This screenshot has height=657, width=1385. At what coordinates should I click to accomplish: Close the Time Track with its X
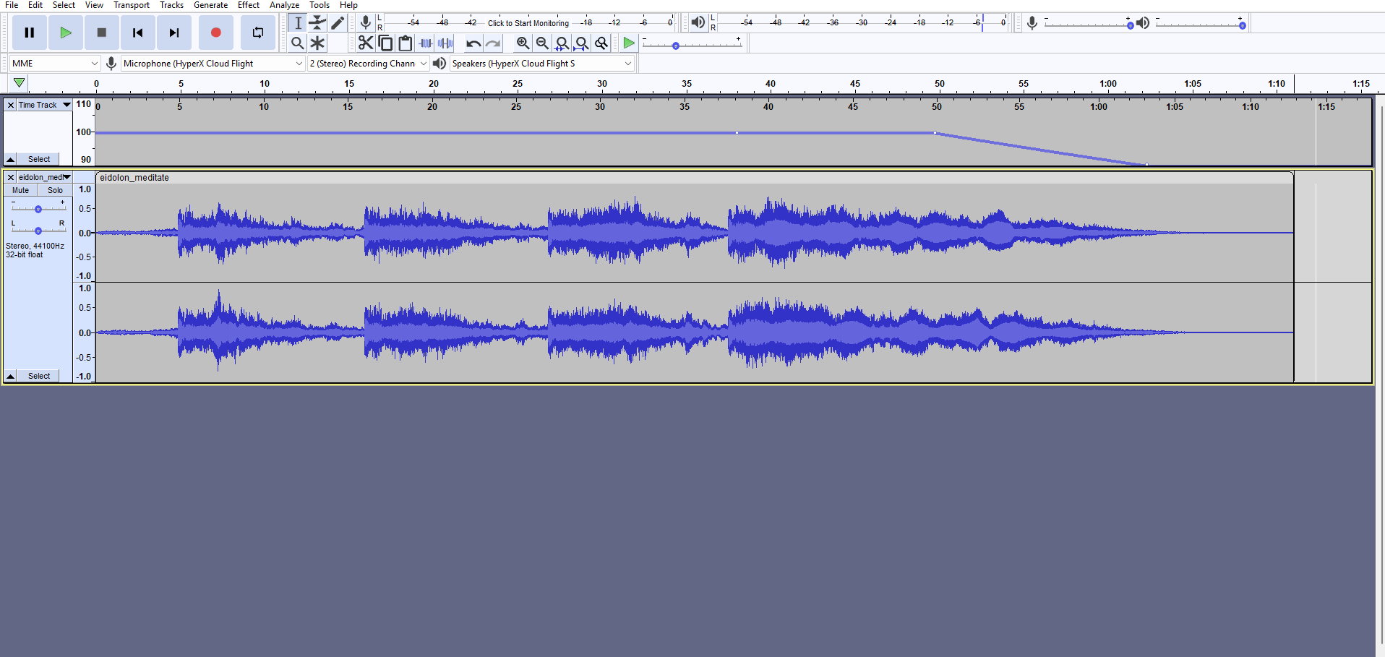click(11, 105)
